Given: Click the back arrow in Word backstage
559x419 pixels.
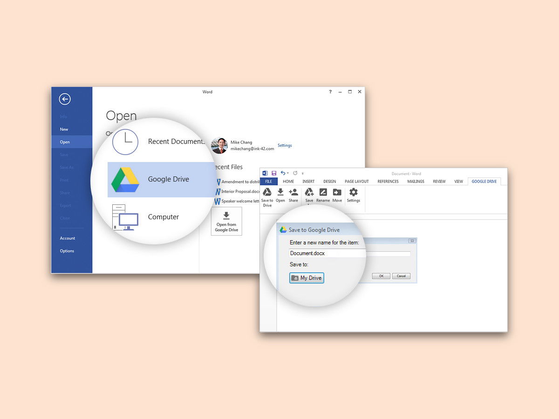Looking at the screenshot, I should pyautogui.click(x=65, y=99).
